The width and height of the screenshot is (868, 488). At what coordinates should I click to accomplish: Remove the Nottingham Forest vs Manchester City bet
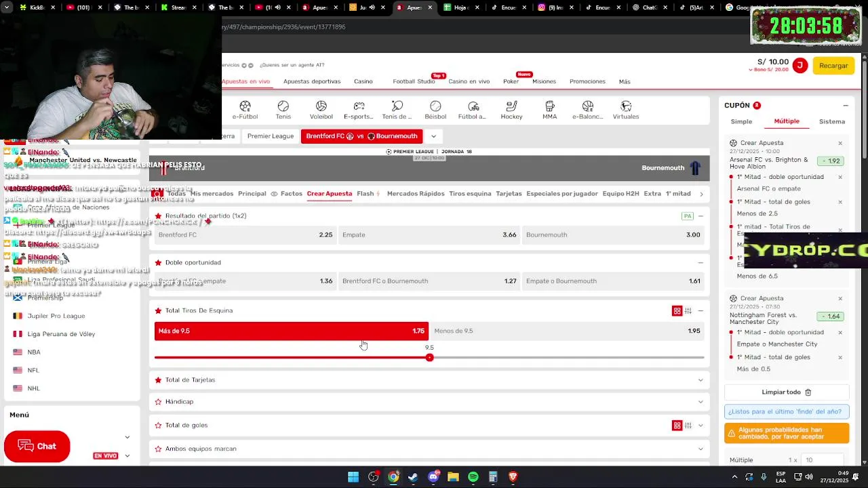coord(840,298)
